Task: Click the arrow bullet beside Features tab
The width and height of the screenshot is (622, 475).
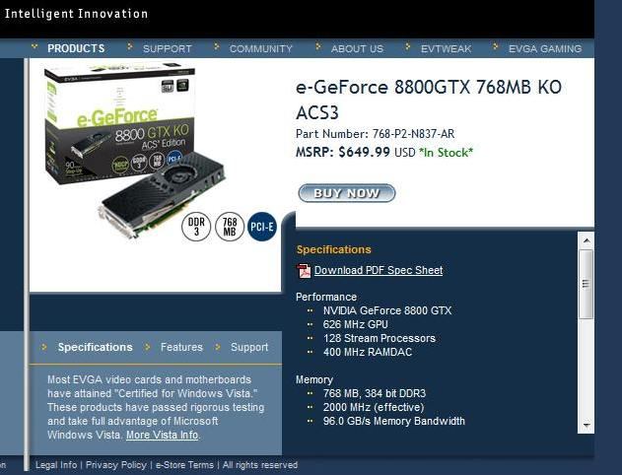Action: [x=148, y=347]
